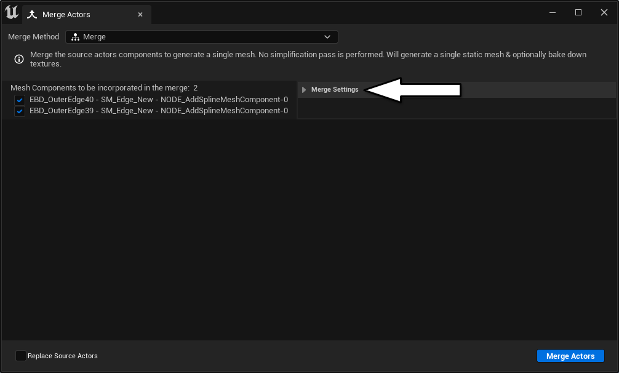Uncheck the EBD_OuterEdge39 mesh component

20,111
